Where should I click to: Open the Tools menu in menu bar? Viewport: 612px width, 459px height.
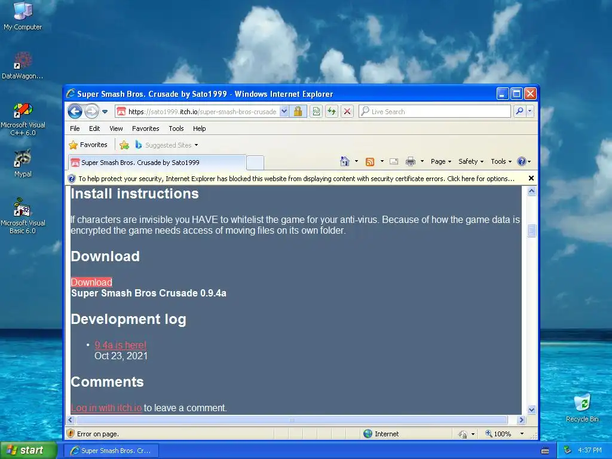tap(176, 128)
